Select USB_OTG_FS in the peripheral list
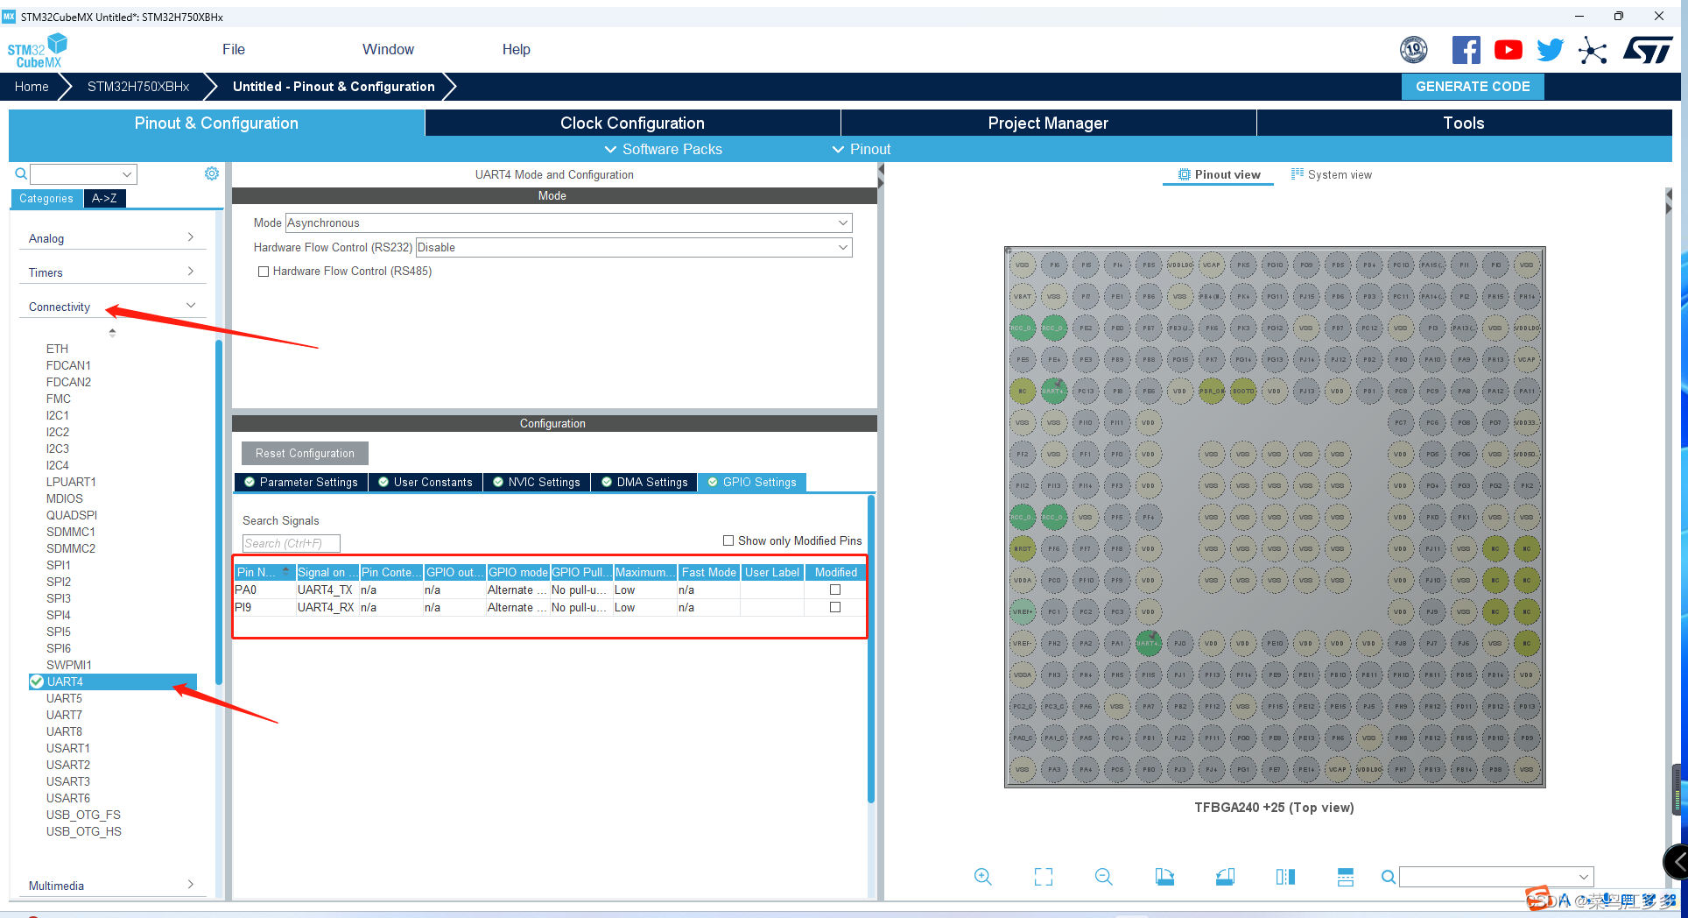The height and width of the screenshot is (918, 1688). pyautogui.click(x=83, y=816)
